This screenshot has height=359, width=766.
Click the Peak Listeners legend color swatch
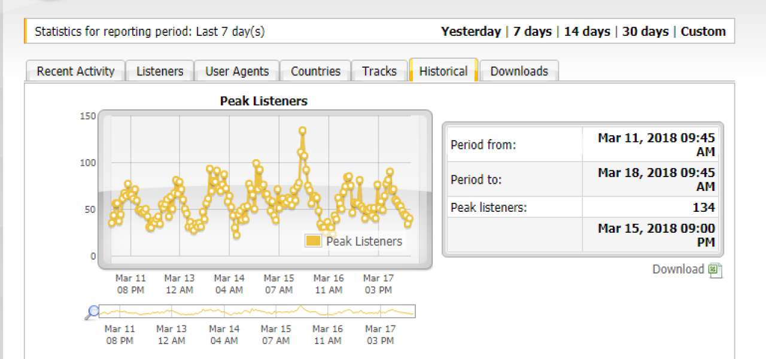(x=313, y=241)
